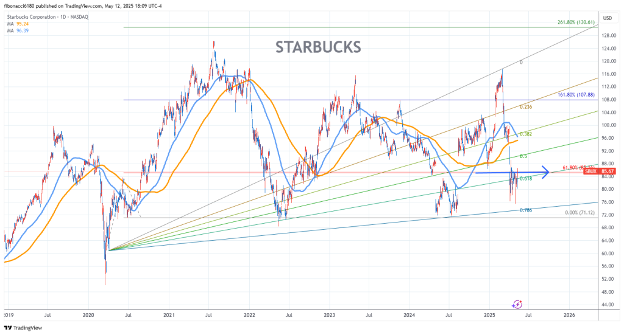Click the 0.618 fan line label

526,178
